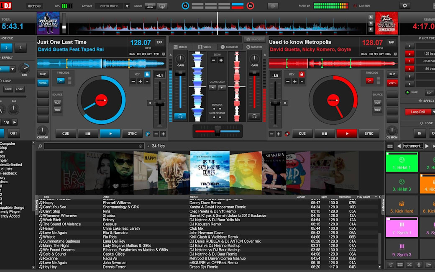Open the folders vertical tab
Screen dimensions: 435x272
pos(36,205)
